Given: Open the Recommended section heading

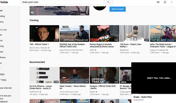Looking at the screenshot, I should coord(37,62).
